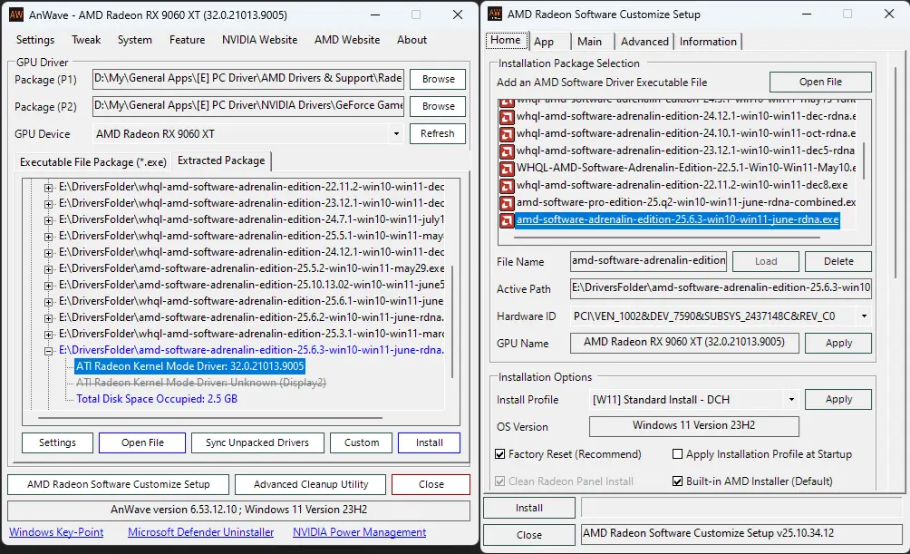This screenshot has height=554, width=910.
Task: Expand the 23.12.1 driver tree node
Action: tap(49, 204)
